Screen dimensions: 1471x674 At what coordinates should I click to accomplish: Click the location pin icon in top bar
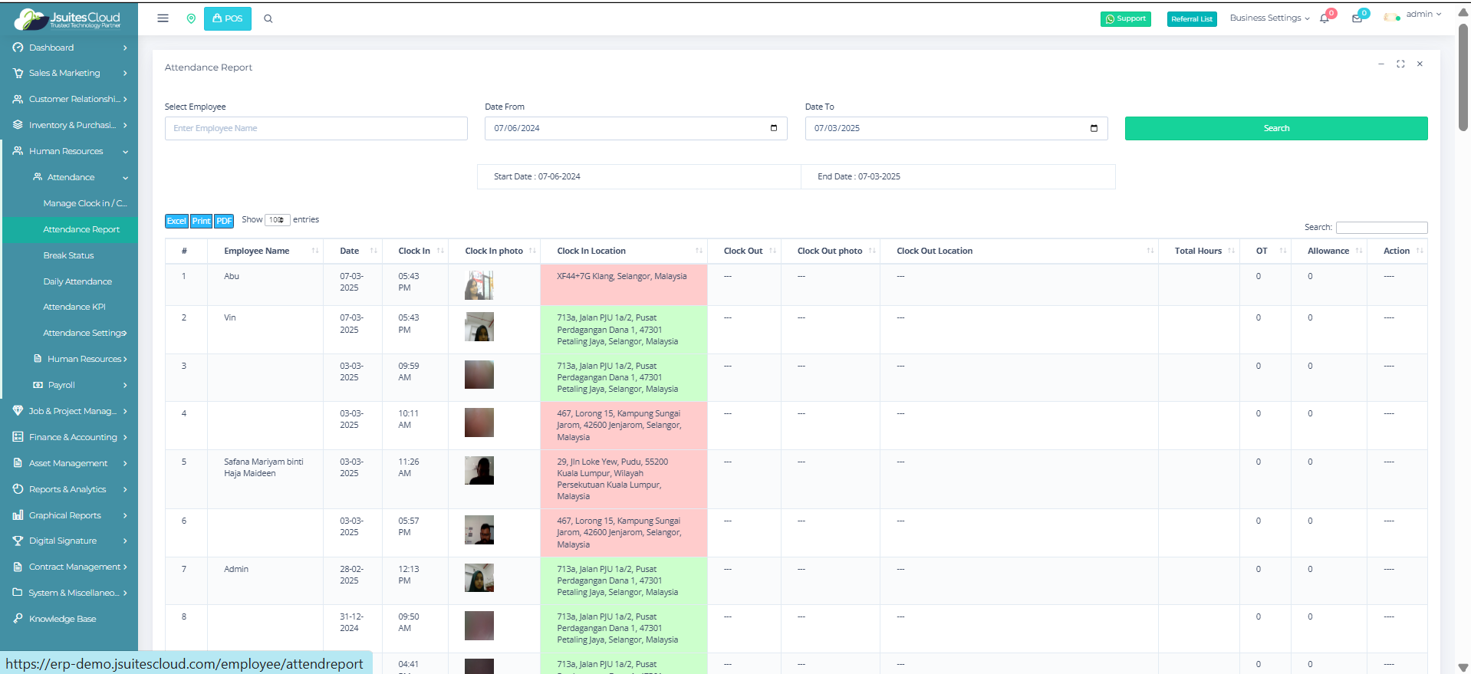click(x=191, y=18)
